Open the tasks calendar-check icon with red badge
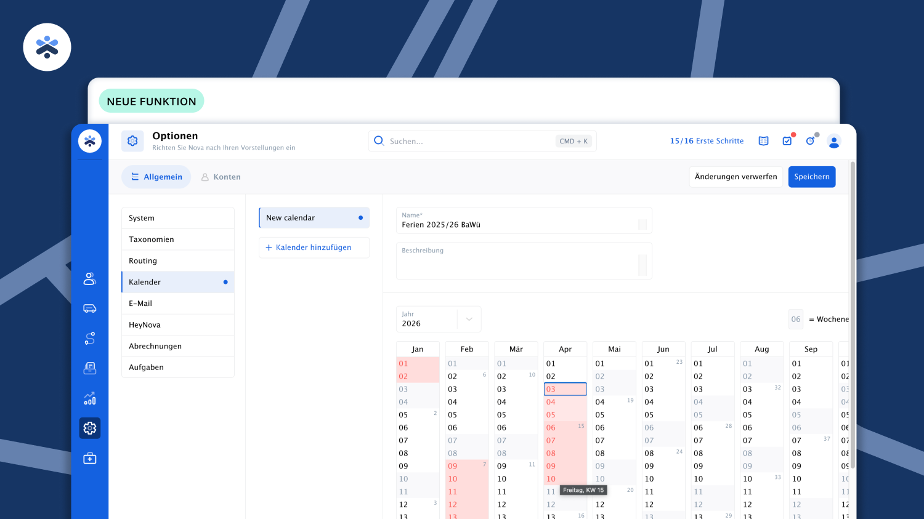 [x=787, y=141]
